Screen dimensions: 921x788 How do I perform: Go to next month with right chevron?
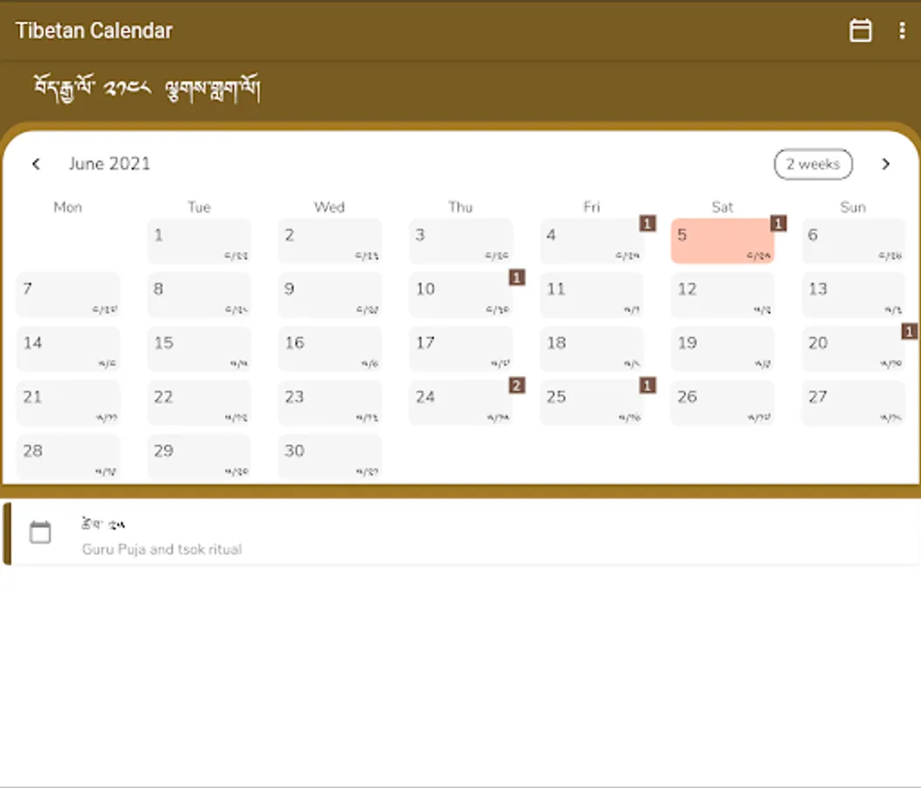[886, 164]
